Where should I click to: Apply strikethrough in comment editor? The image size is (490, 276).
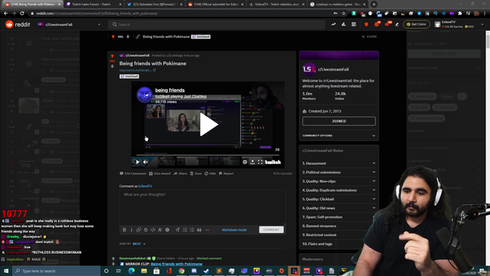[x=145, y=230]
